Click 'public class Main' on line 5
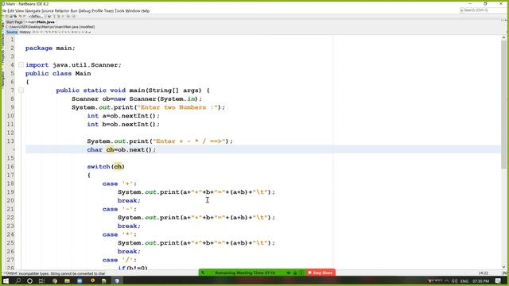This screenshot has height=286, width=509. [58, 73]
